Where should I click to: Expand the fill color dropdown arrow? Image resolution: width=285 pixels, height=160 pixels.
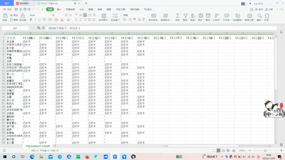click(59, 20)
